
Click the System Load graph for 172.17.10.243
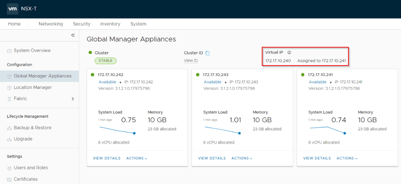(x=222, y=130)
